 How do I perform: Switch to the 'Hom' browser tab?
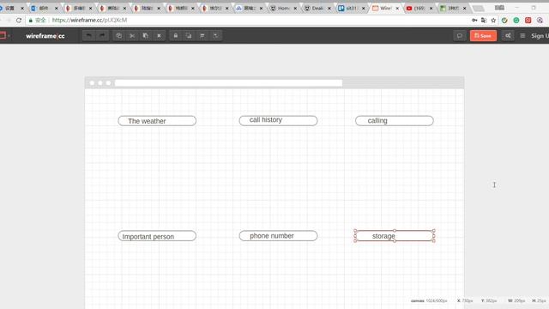(x=283, y=8)
